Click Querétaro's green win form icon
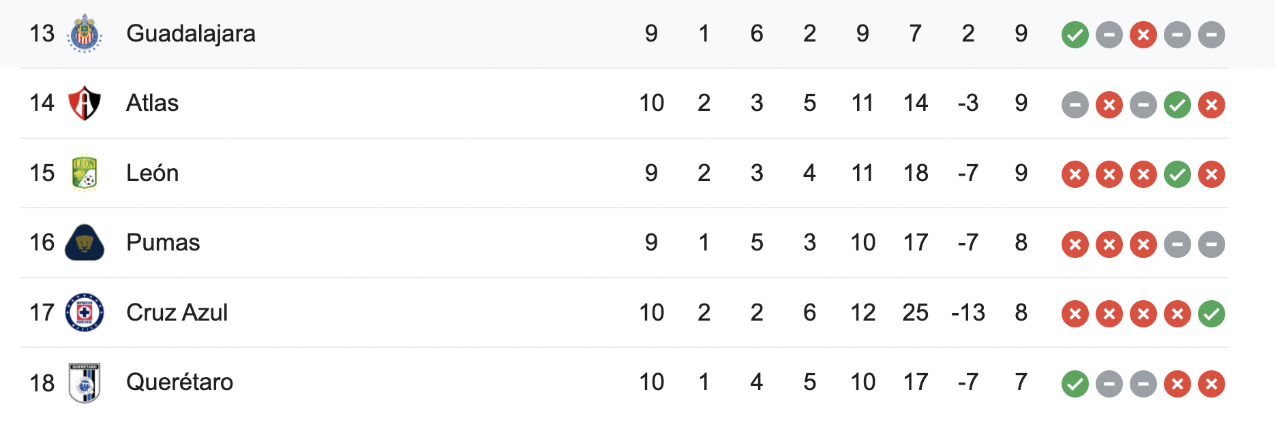Image resolution: width=1275 pixels, height=437 pixels. point(1075,384)
